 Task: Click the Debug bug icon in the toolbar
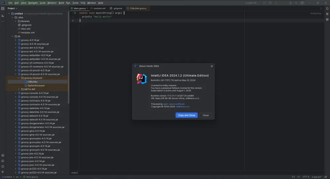click(270, 3)
